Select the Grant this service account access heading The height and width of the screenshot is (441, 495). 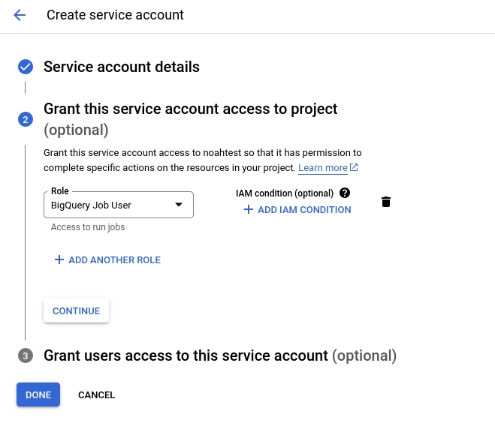[x=191, y=109]
